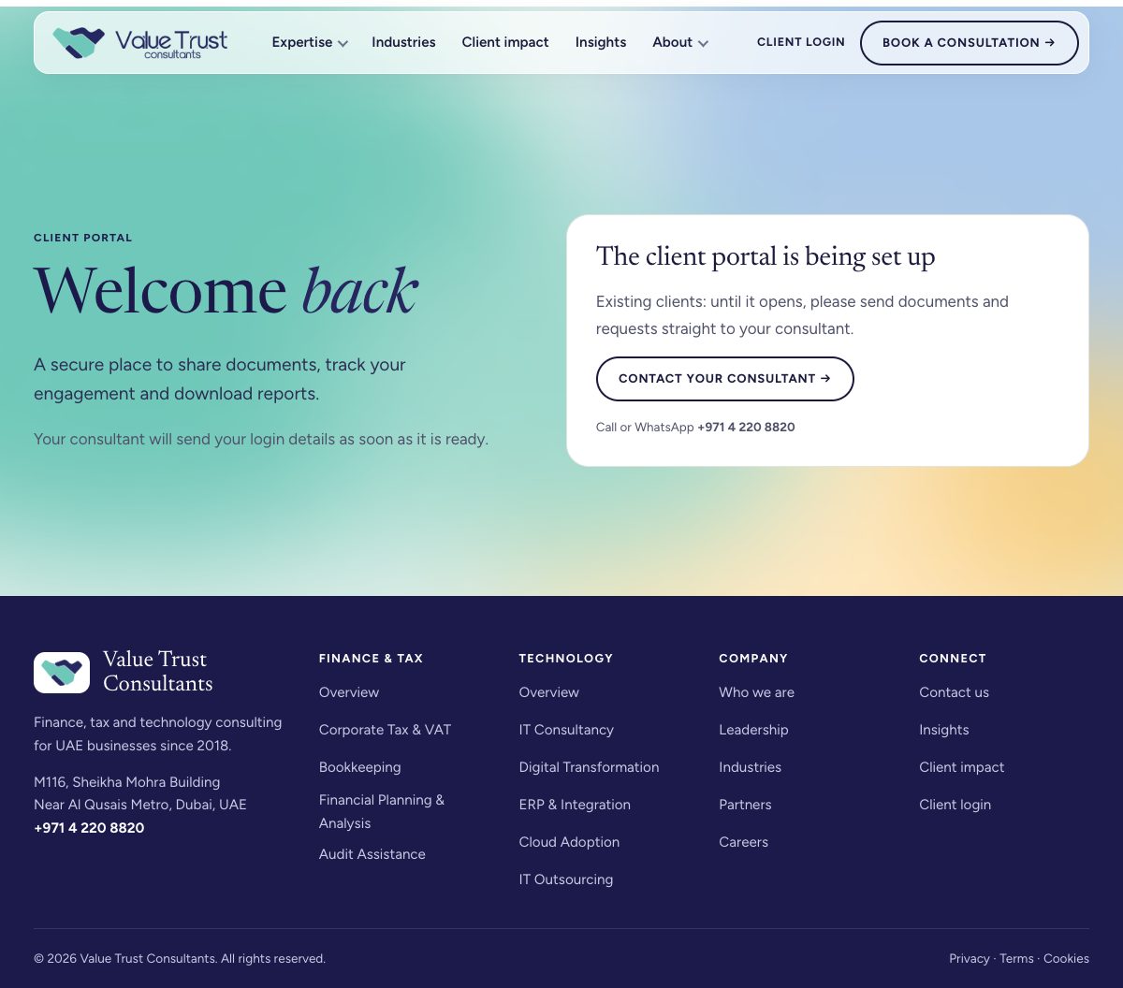Expand the Expertise dropdown chevron
The width and height of the screenshot is (1123, 988).
(343, 44)
